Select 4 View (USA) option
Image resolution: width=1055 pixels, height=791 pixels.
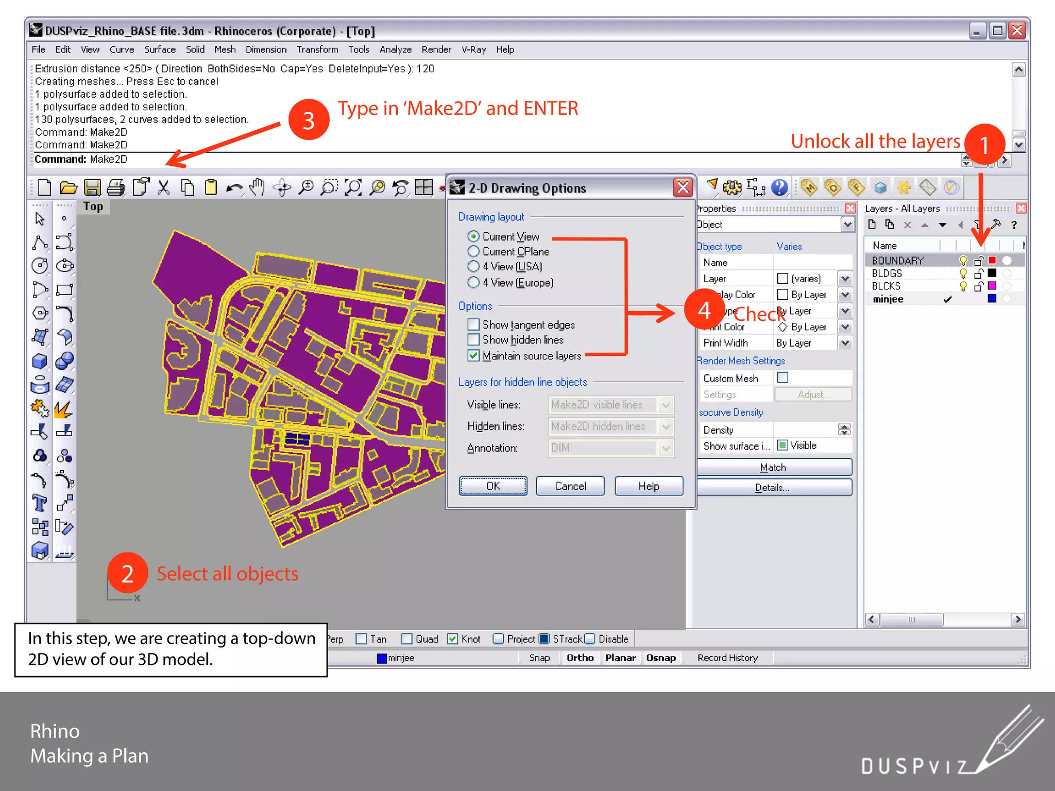pyautogui.click(x=473, y=266)
